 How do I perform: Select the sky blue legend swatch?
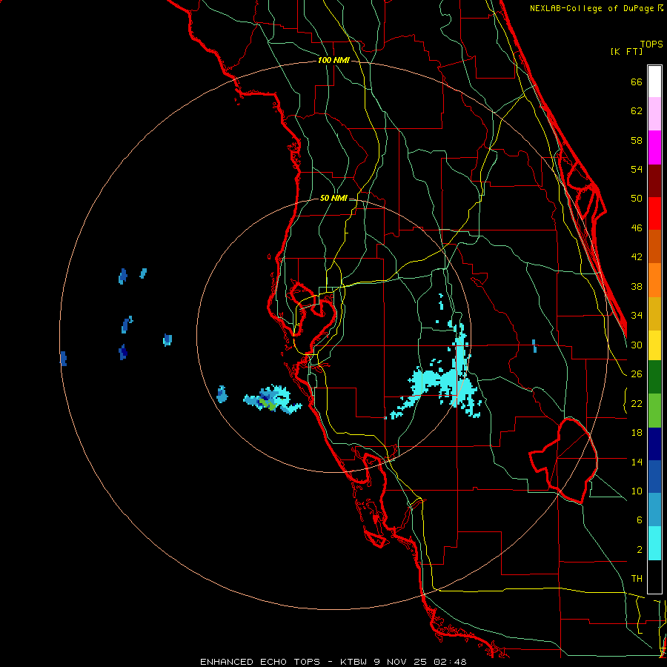654,510
